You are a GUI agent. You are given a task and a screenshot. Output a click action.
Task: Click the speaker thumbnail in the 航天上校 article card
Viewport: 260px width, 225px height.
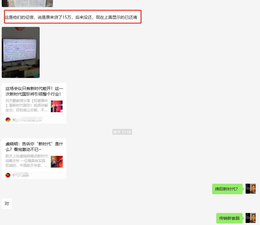tap(57, 162)
